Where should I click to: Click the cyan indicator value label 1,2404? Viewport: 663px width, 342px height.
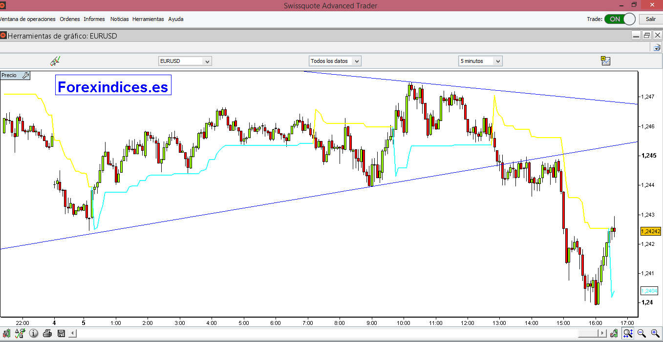click(x=649, y=291)
